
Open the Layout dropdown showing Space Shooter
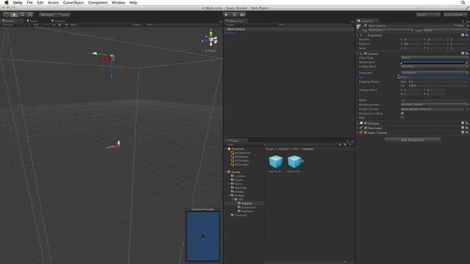(x=455, y=15)
